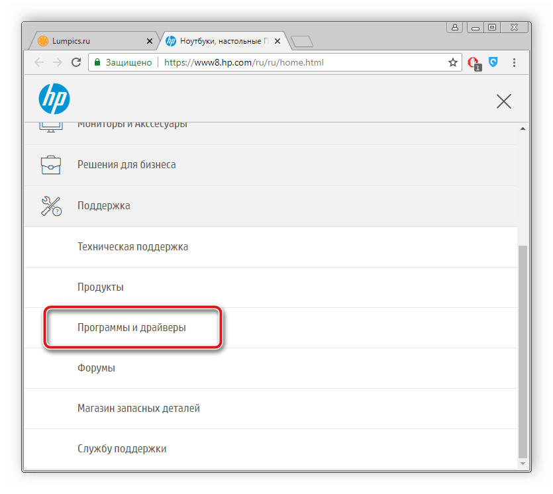Click the HP logo
The width and height of the screenshot is (553, 494).
pyautogui.click(x=54, y=99)
